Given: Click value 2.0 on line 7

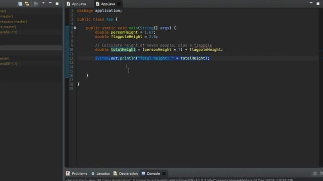Looking at the screenshot, I should pos(152,37).
